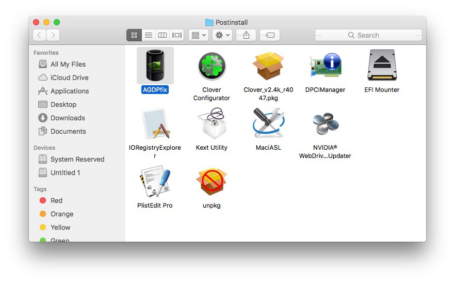Switch to icon view
The image size is (455, 283).
click(134, 35)
